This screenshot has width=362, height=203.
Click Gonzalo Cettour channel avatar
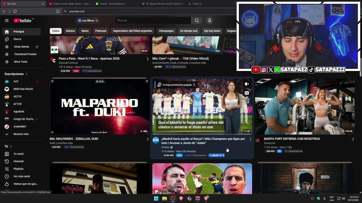(53, 60)
